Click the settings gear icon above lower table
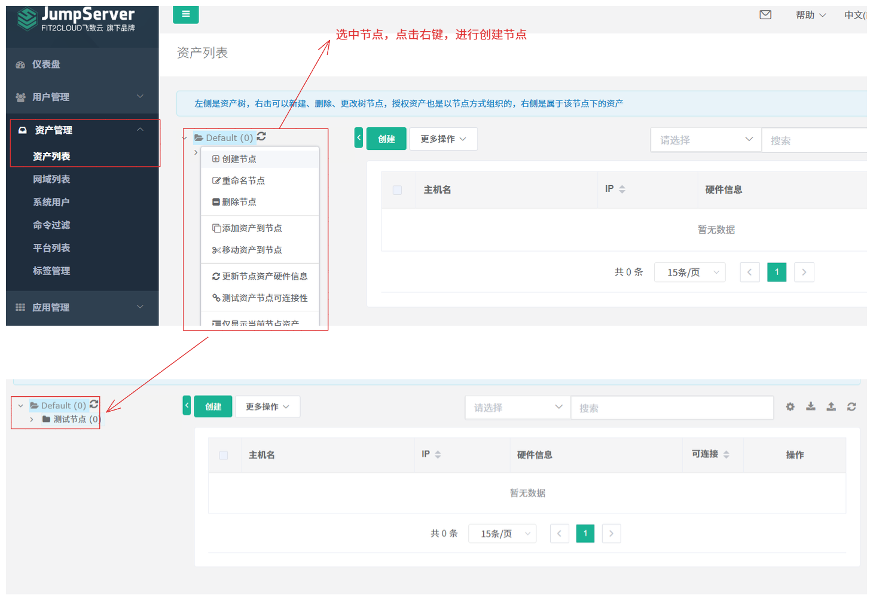 click(x=790, y=407)
